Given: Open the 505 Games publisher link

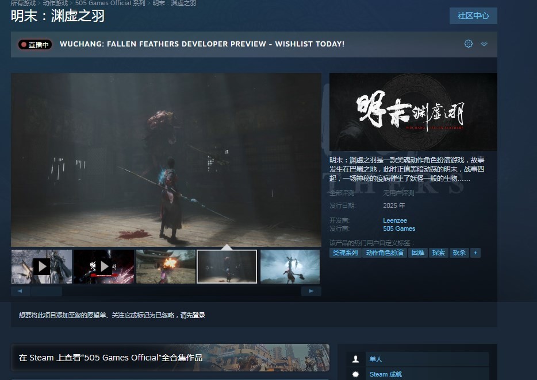Looking at the screenshot, I should 399,228.
